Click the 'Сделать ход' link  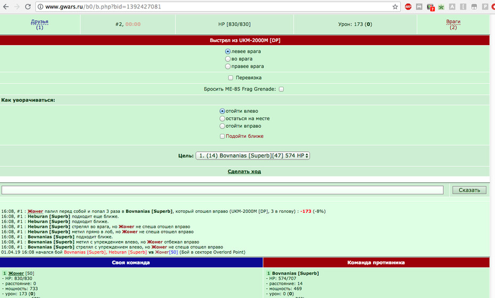[x=244, y=171]
